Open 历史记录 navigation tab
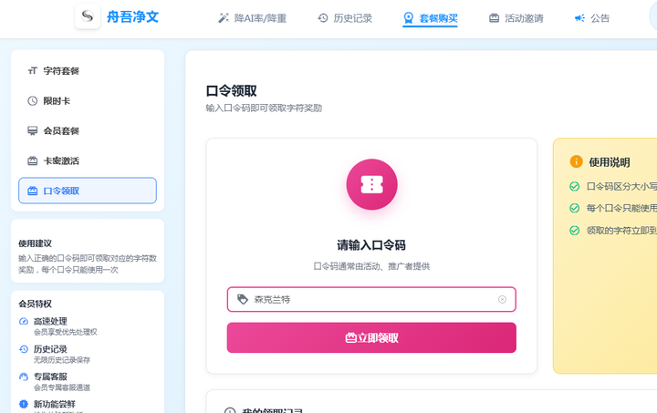Viewport: 657px width, 413px height. pos(344,18)
